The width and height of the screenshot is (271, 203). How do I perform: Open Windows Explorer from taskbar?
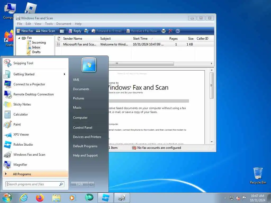click(x=56, y=198)
